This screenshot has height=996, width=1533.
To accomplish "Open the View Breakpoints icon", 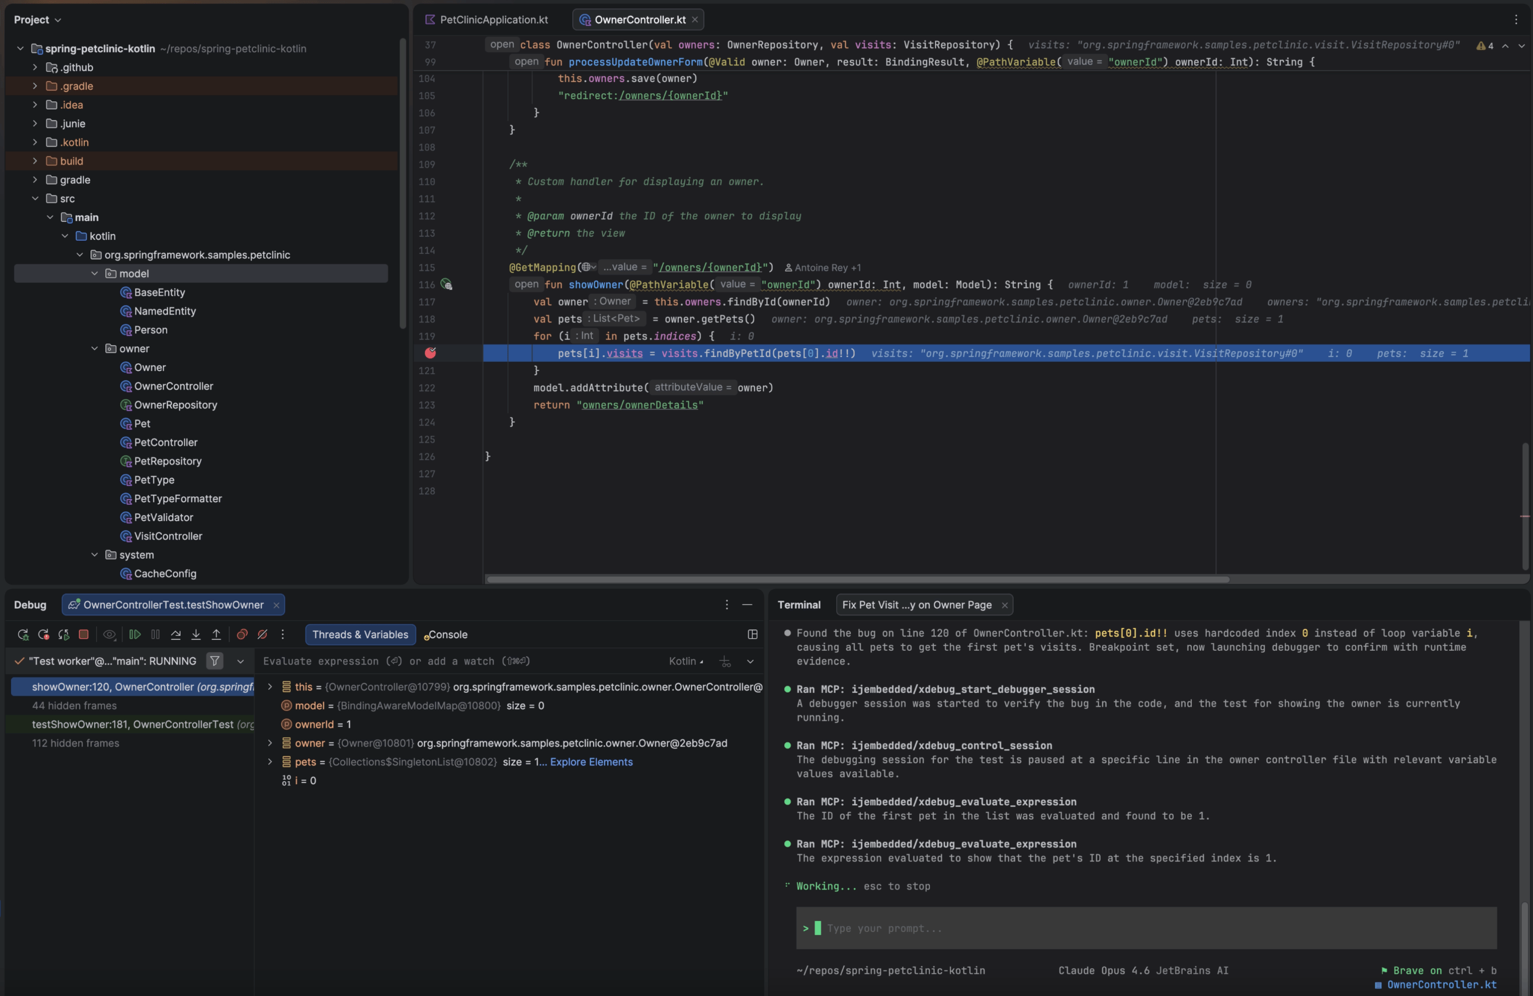I will tap(242, 634).
